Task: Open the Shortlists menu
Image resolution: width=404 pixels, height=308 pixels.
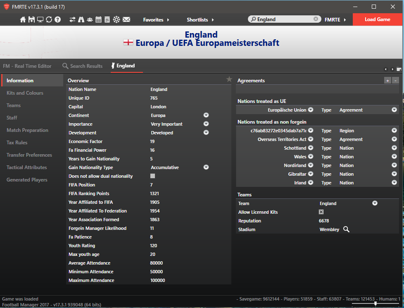Action: coord(200,19)
